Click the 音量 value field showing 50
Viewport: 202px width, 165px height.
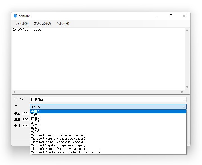tap(25, 113)
